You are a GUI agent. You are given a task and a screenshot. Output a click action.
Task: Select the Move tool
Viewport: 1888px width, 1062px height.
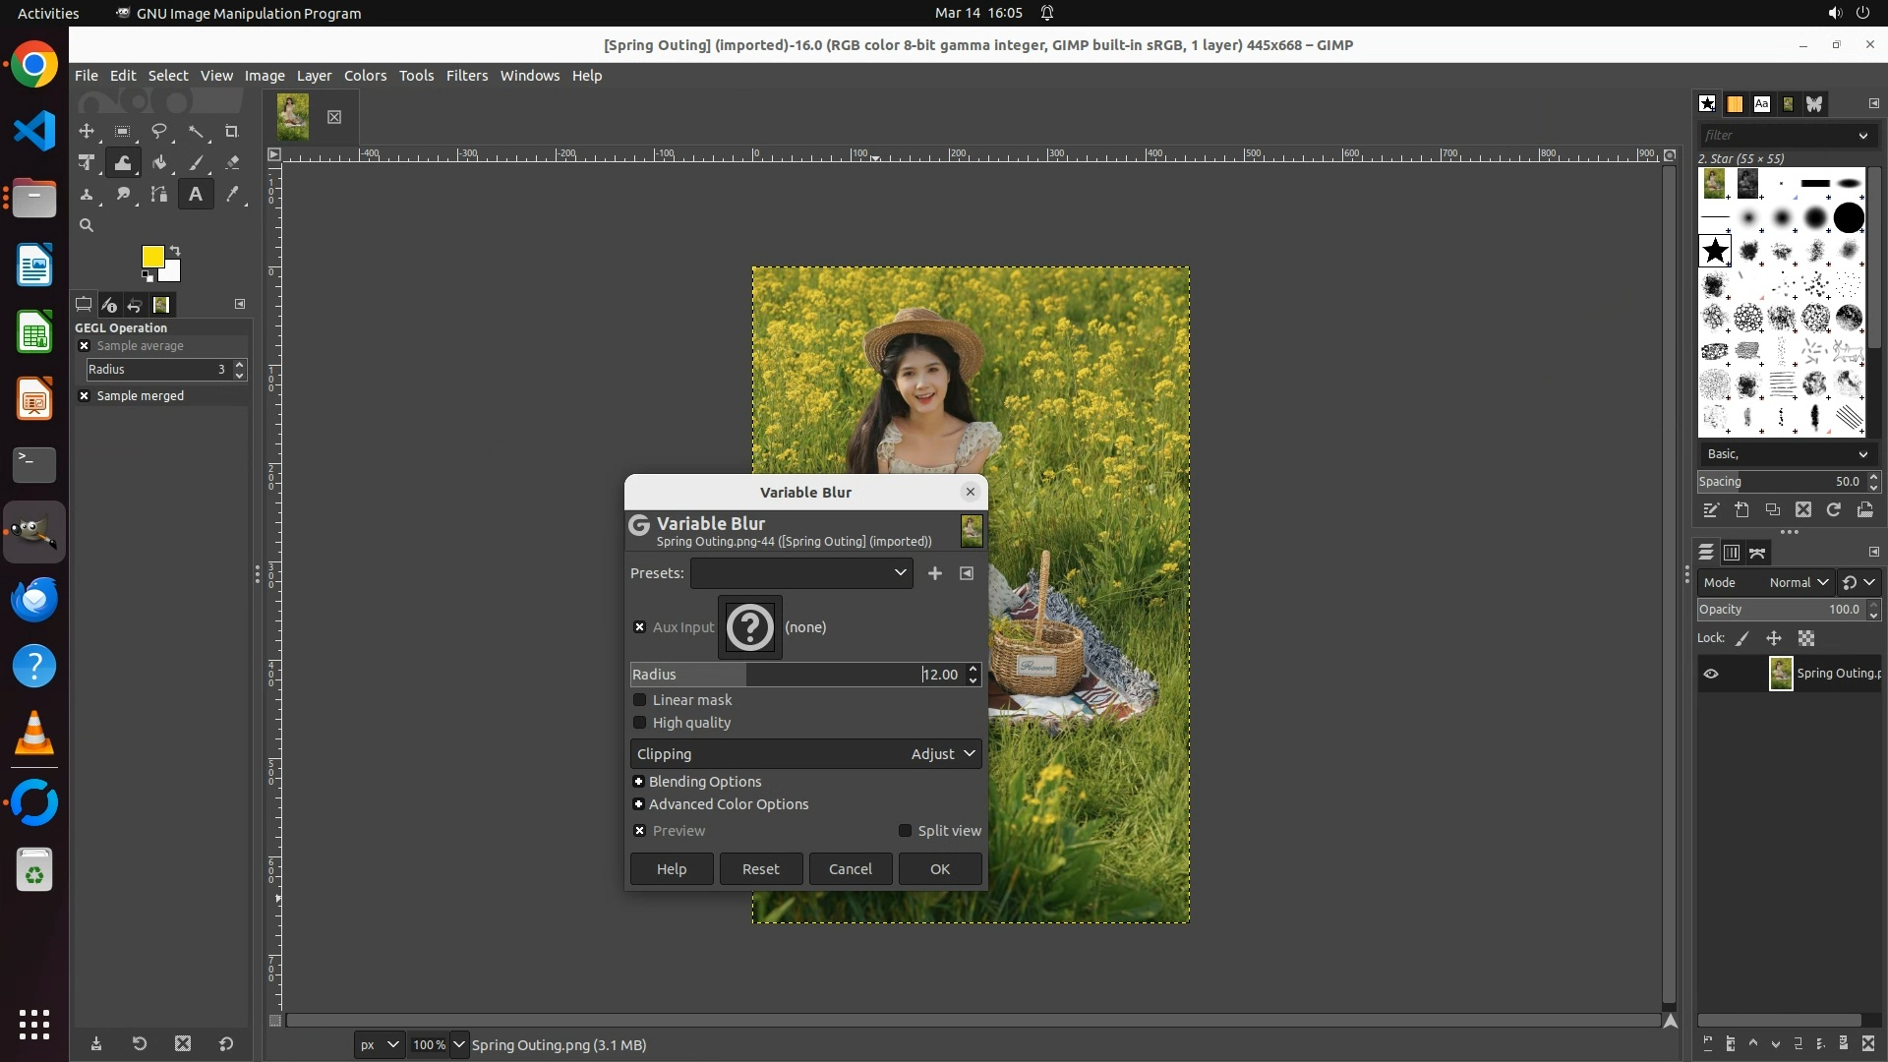[87, 131]
